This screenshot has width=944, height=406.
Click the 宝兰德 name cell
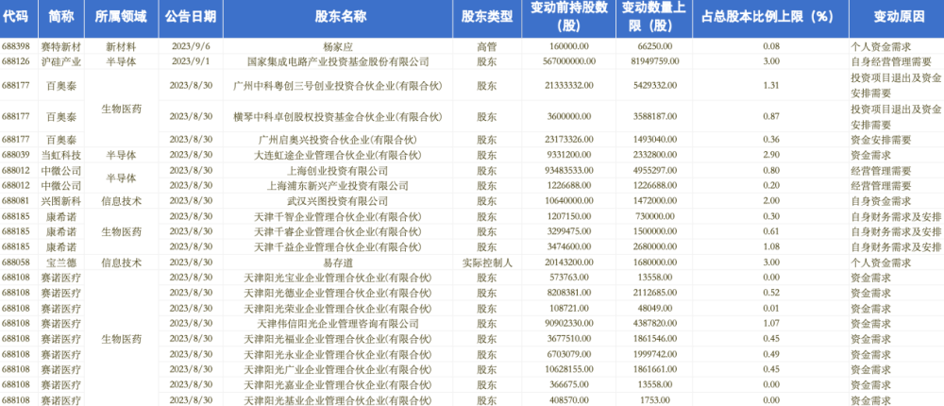[61, 262]
